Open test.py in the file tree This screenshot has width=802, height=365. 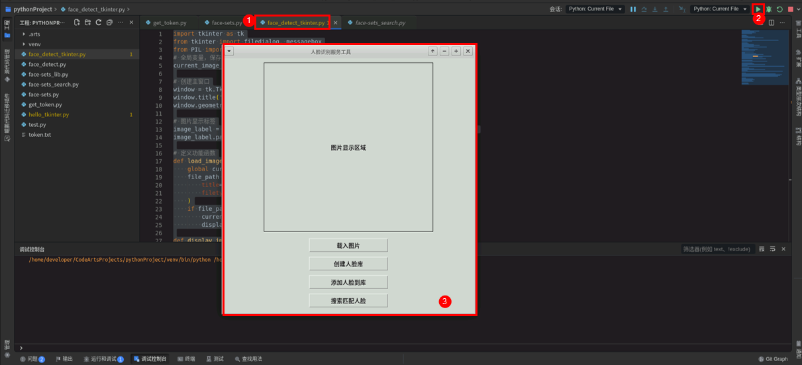77,124
